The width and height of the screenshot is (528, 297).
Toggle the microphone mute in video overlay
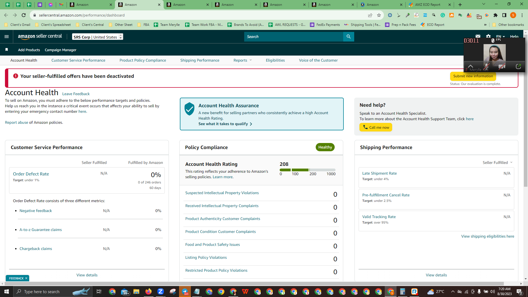[x=486, y=67]
